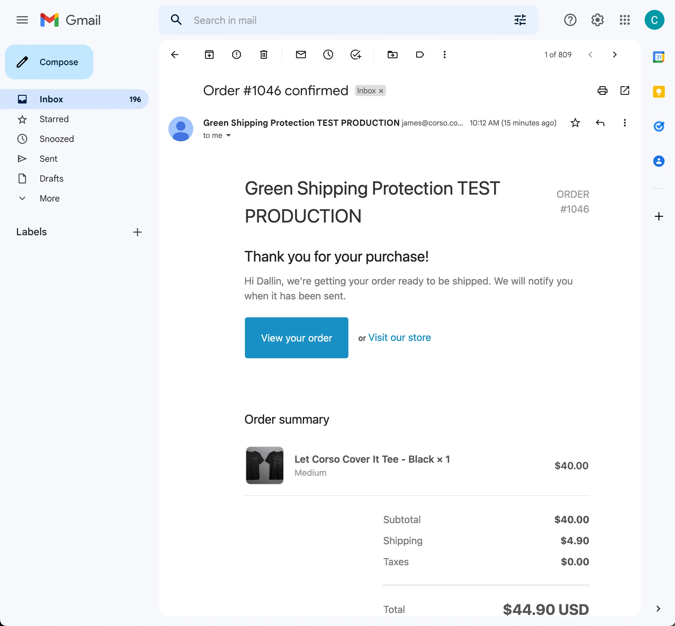Get add-ons with plus icon
The image size is (675, 626).
pyautogui.click(x=658, y=216)
